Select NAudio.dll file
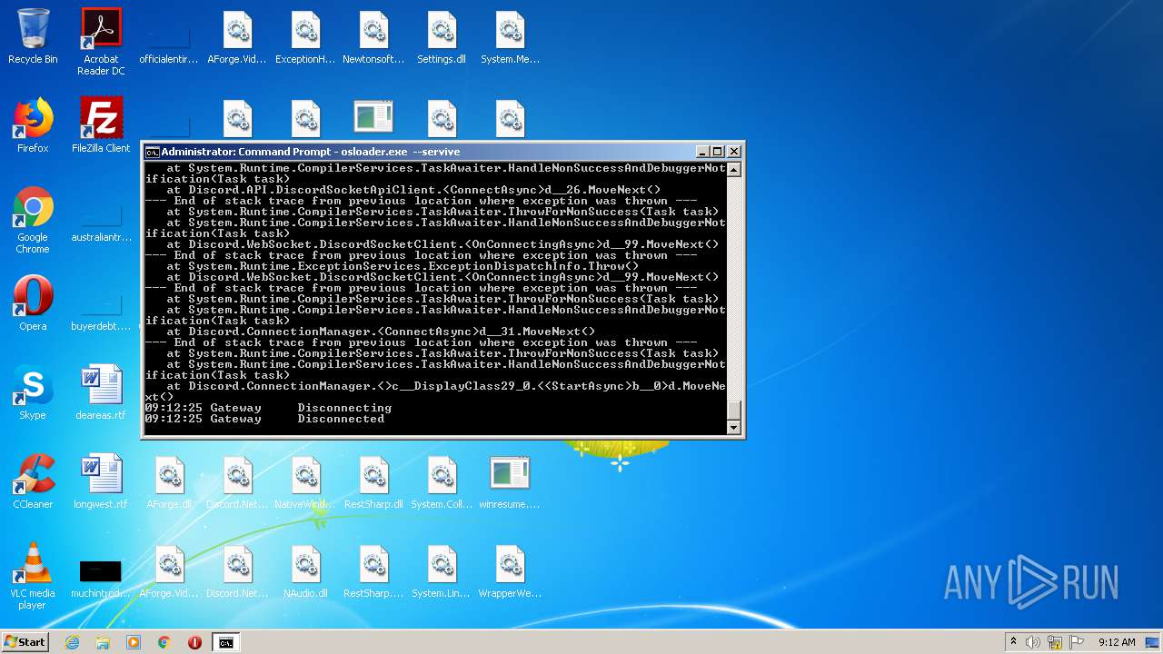This screenshot has height=654, width=1163. click(x=305, y=571)
